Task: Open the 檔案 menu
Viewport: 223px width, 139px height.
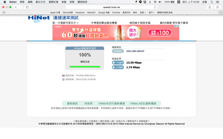Action: [22, 2]
